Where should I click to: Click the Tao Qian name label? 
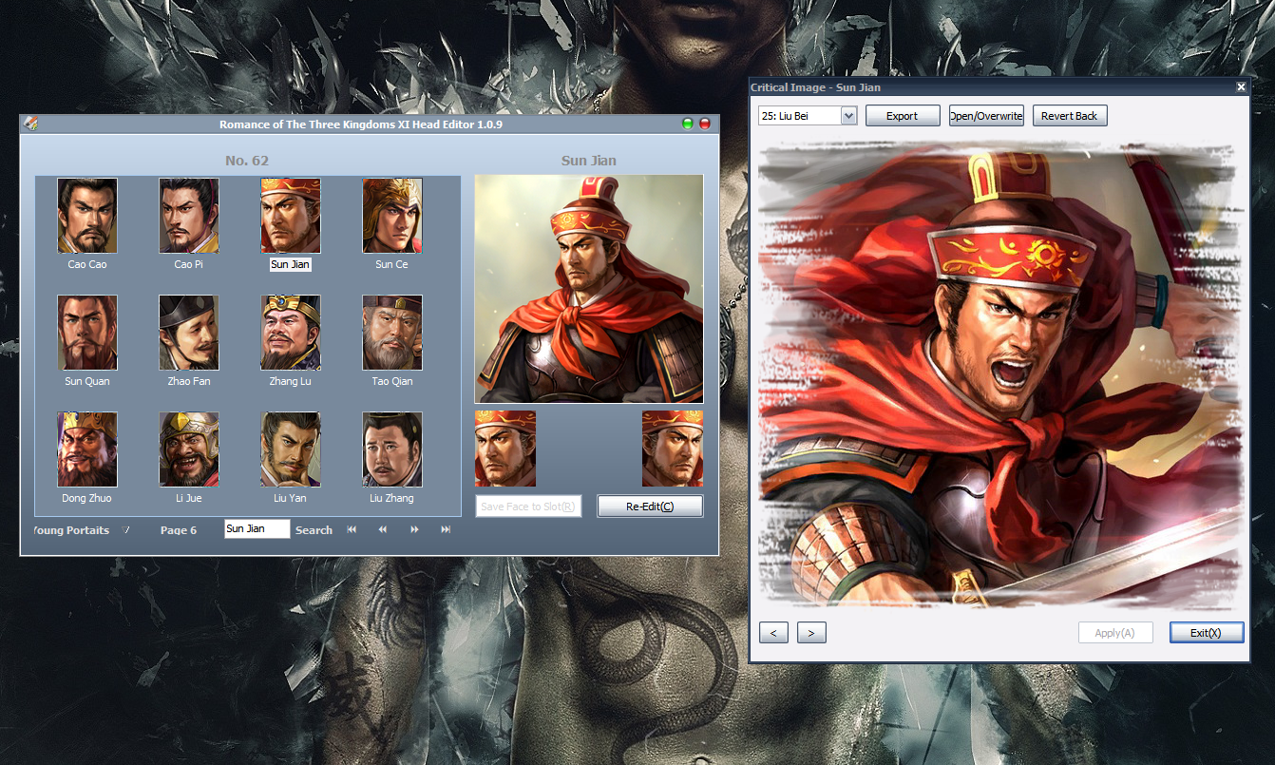click(x=392, y=381)
